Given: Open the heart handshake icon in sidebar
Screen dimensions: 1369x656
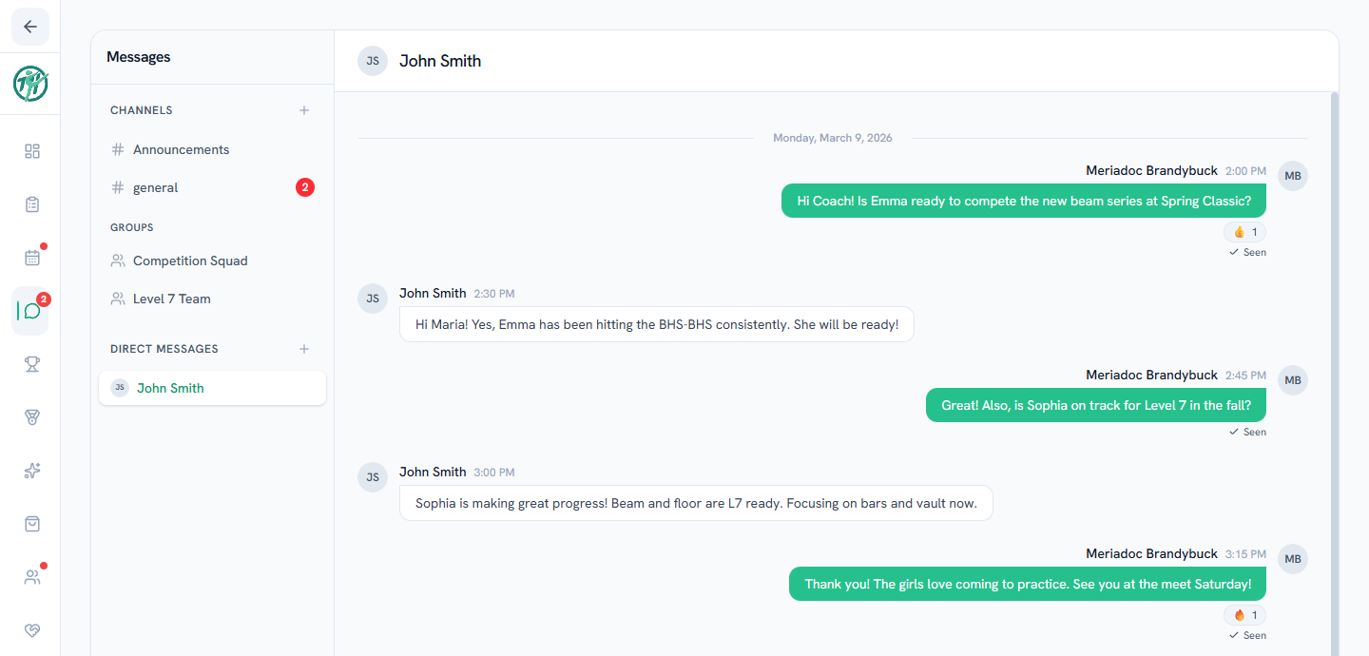Looking at the screenshot, I should point(32,630).
